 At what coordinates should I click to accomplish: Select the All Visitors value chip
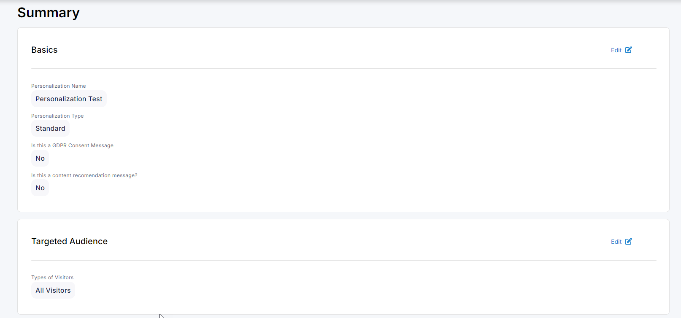[x=53, y=290]
